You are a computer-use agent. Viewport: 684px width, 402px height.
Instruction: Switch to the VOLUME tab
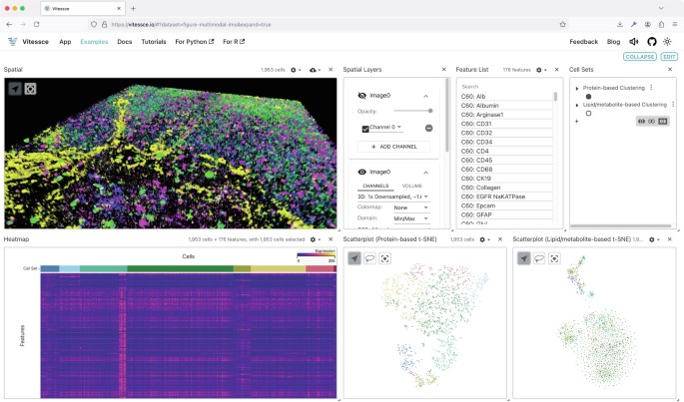[411, 186]
